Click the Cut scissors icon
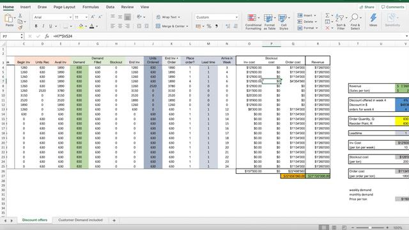The height and width of the screenshot is (230, 409). [x=20, y=15]
